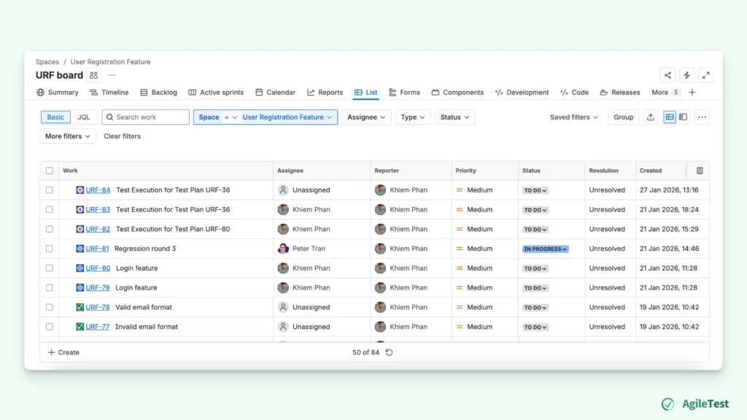Click the search magnifier icon in Search work

click(x=109, y=117)
